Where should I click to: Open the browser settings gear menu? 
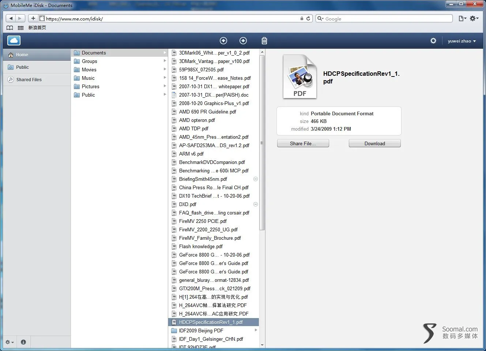click(474, 18)
